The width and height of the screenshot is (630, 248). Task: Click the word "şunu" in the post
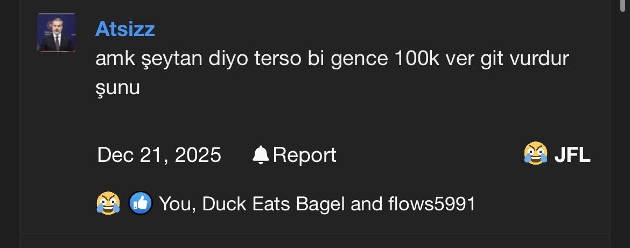[x=117, y=87]
